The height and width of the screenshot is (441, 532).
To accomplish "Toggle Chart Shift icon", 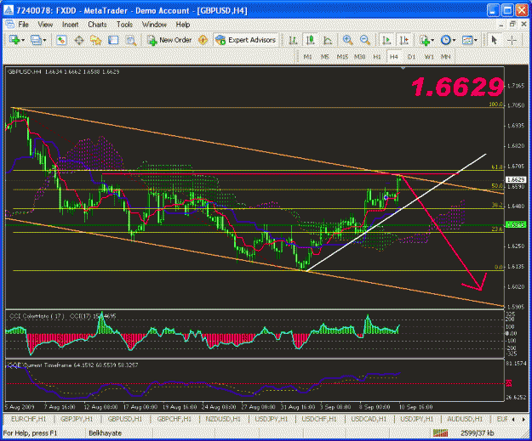I will 403,40.
